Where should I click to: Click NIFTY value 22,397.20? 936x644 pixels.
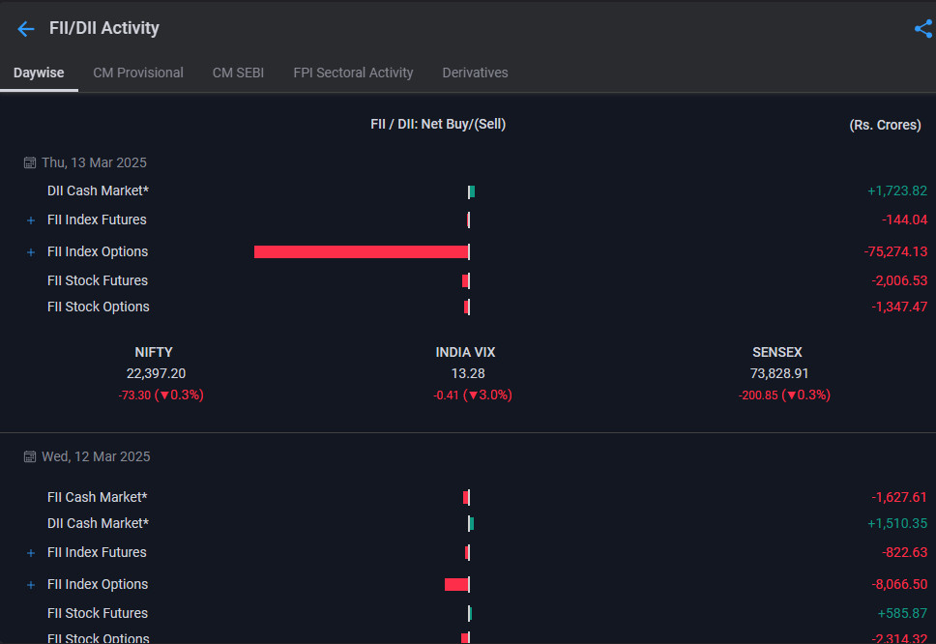pos(157,373)
